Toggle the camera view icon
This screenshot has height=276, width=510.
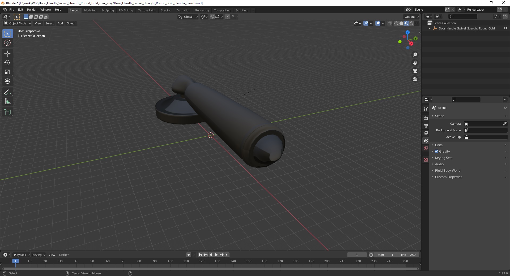click(415, 71)
